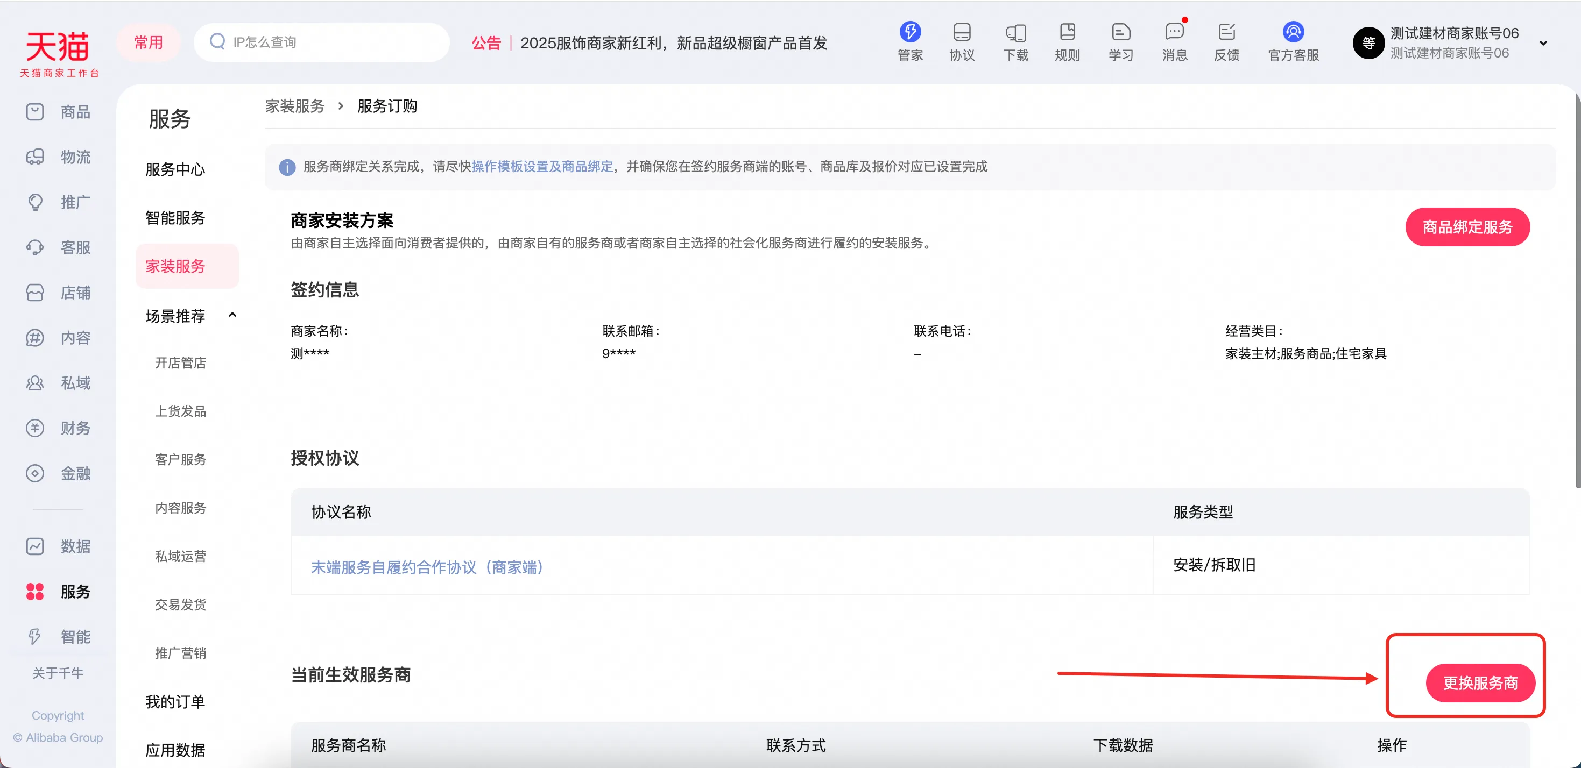Open 智能服务 menu item
The image size is (1581, 768).
(175, 218)
